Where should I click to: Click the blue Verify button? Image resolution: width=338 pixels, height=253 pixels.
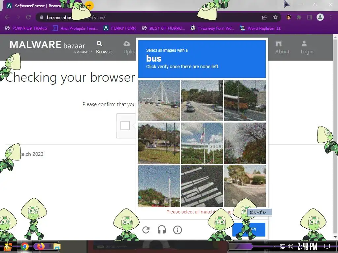coord(249,230)
